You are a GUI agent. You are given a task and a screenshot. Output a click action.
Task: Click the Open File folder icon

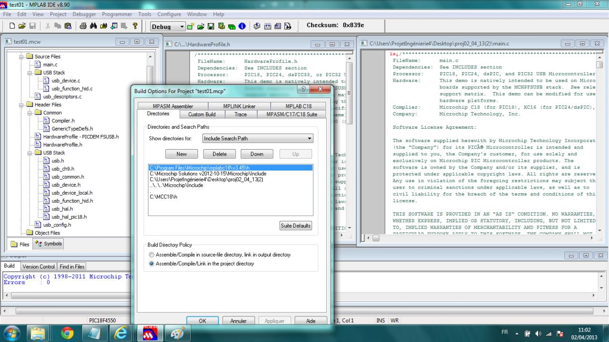click(22, 26)
